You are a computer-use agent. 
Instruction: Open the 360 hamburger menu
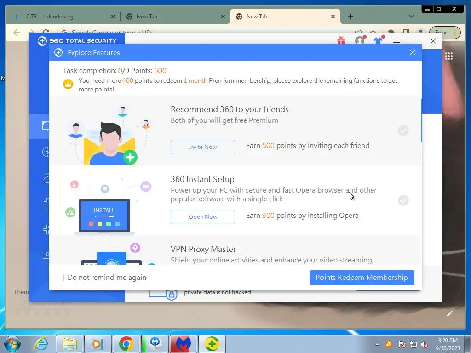click(396, 41)
